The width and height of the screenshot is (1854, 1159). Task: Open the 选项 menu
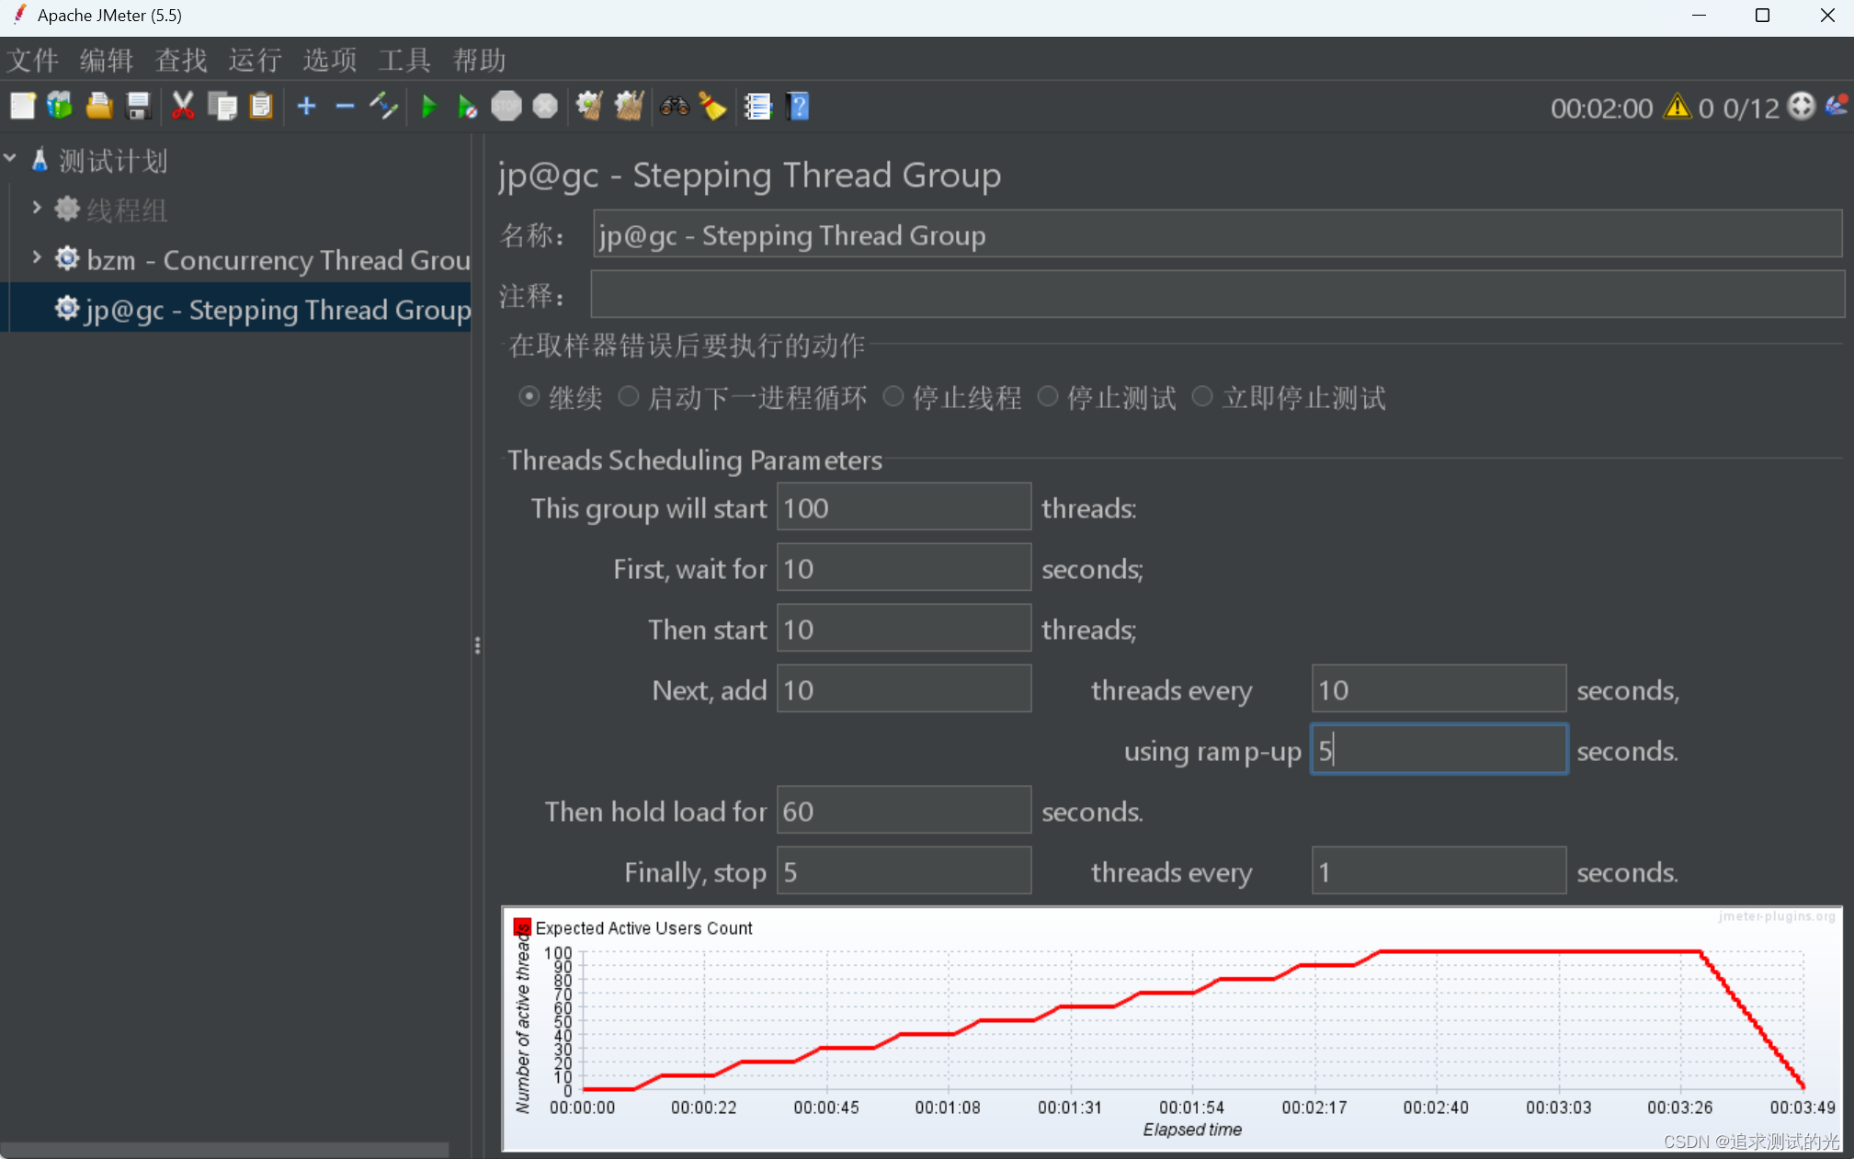click(x=329, y=61)
